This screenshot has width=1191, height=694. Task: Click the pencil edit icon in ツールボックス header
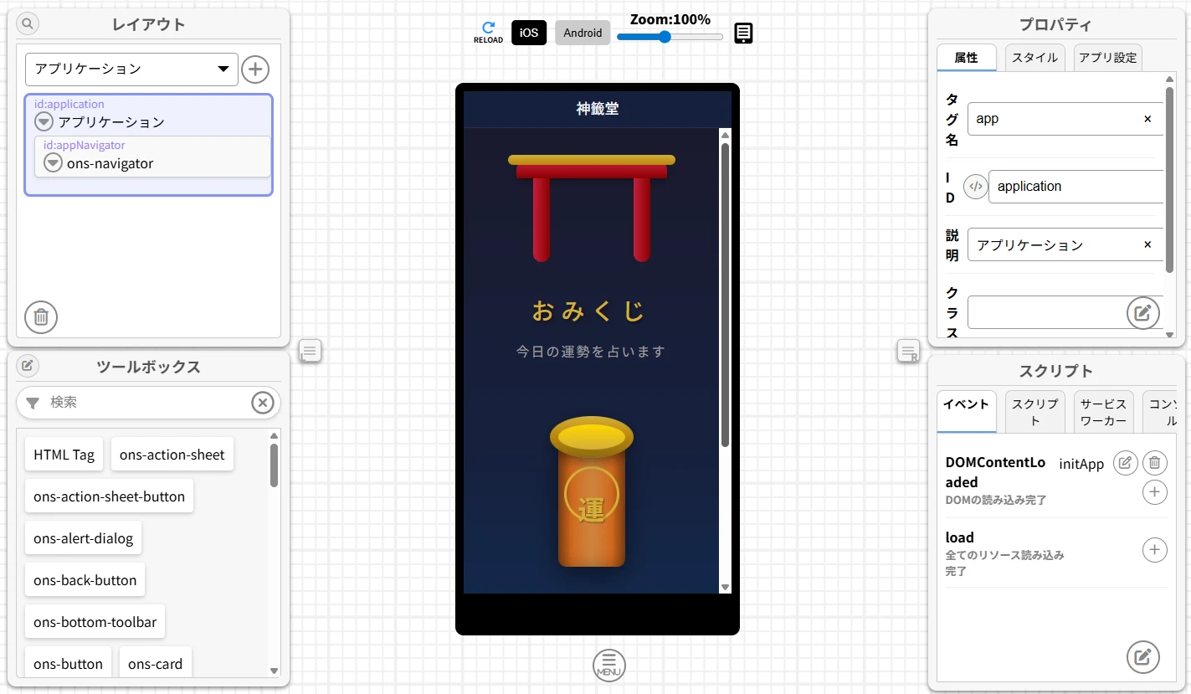28,366
